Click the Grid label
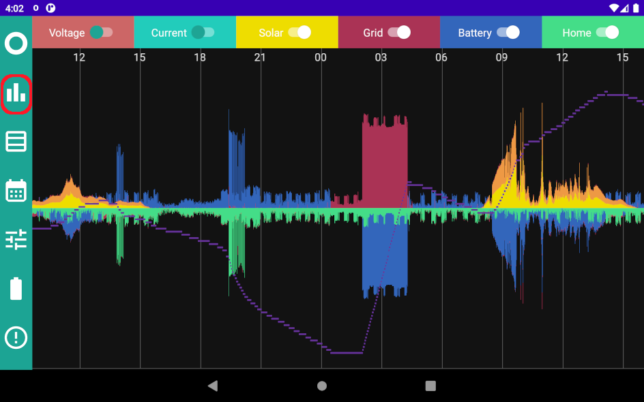This screenshot has width=644, height=402. pos(373,33)
